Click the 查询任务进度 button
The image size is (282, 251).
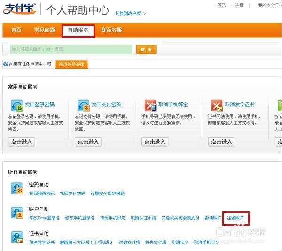[71, 65]
